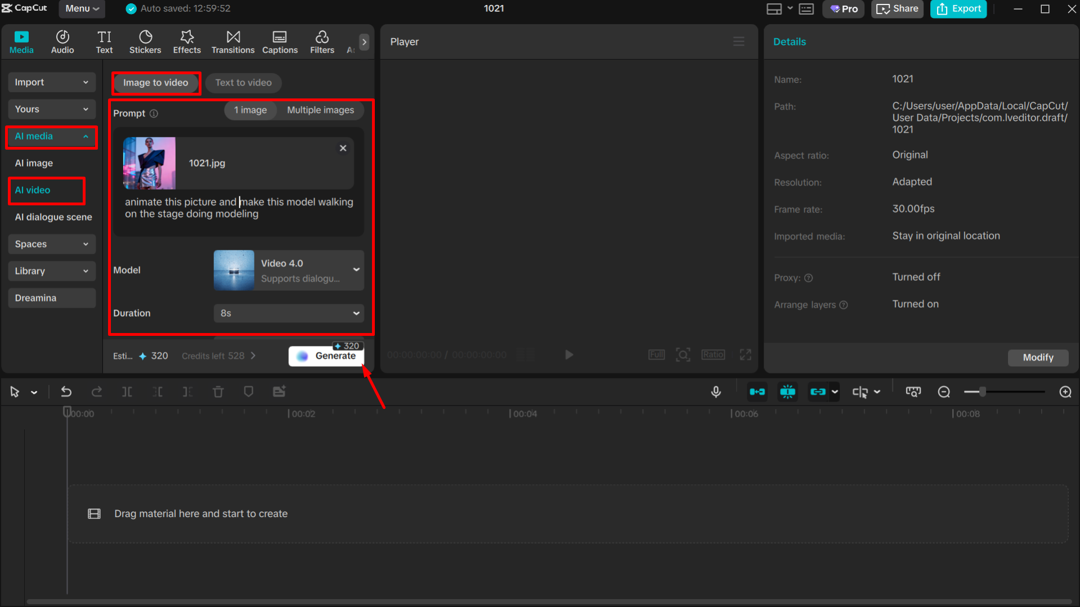The height and width of the screenshot is (607, 1080).
Task: Open the Model dropdown showing Video 4.0
Action: coord(356,270)
